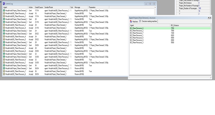Sort Central Log by the Action column header
This screenshot has height=115, width=215.
pos(31,7)
